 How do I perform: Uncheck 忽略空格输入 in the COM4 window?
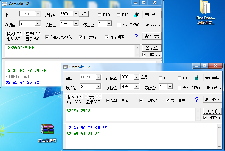tap(108, 101)
